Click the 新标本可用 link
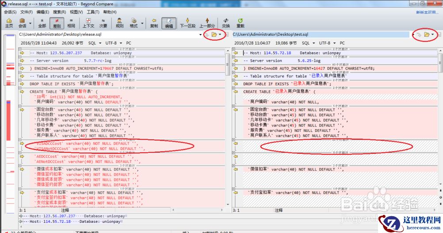This screenshot has height=233, width=443. click(x=427, y=12)
